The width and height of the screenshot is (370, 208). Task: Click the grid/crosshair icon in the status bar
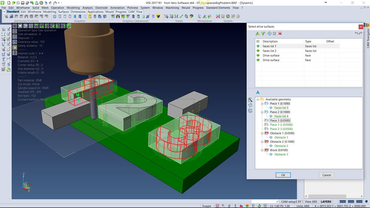click(265, 206)
